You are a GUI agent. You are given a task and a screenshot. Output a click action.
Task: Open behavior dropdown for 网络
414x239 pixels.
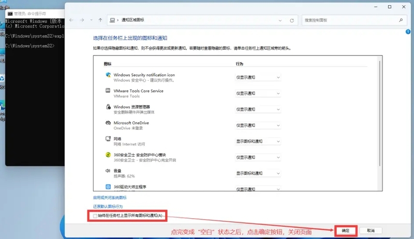tap(258, 141)
